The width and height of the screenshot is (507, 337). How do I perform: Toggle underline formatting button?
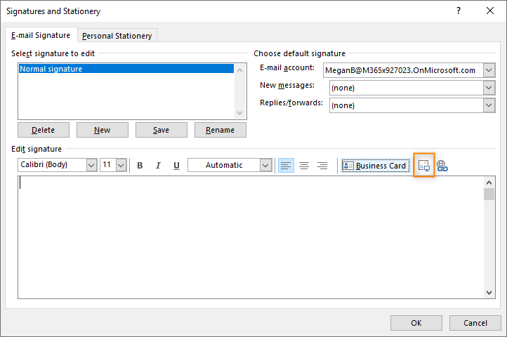tap(176, 166)
